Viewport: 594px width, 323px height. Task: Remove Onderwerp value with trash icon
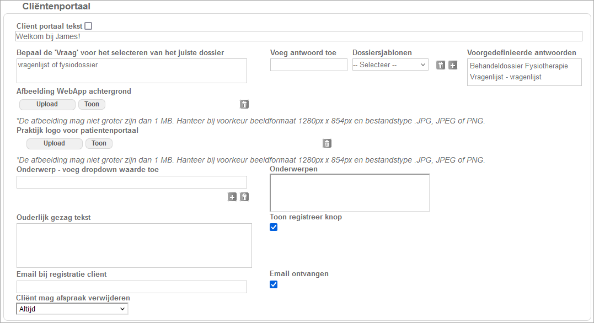coord(244,197)
